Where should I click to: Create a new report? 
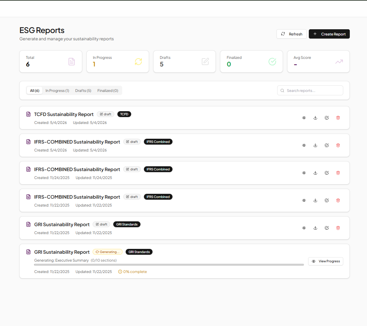pos(329,34)
